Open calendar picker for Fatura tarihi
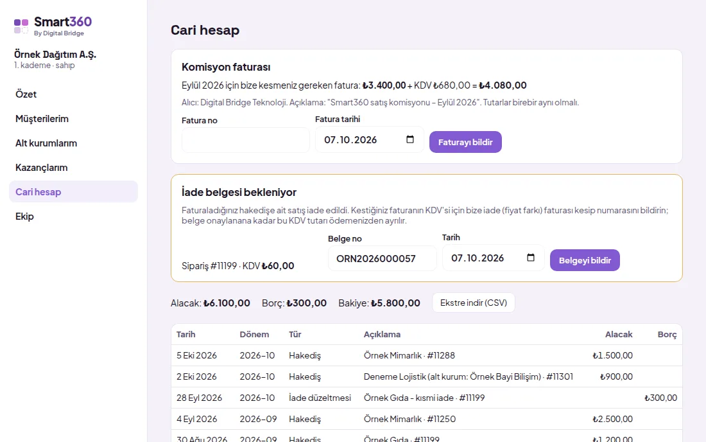The height and width of the screenshot is (442, 706). coord(409,139)
